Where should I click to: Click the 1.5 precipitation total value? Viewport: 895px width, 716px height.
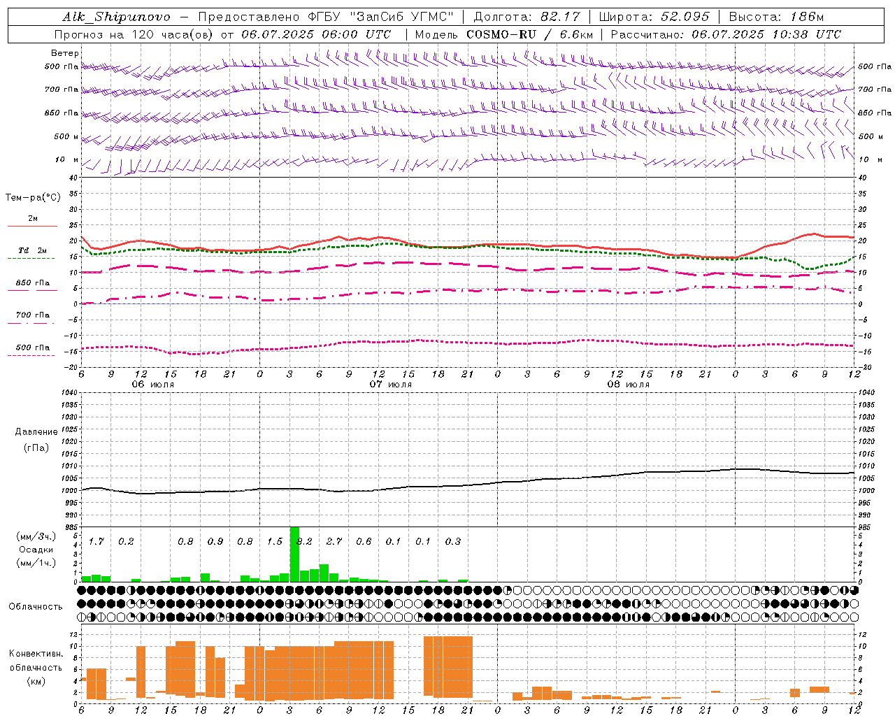click(x=275, y=541)
